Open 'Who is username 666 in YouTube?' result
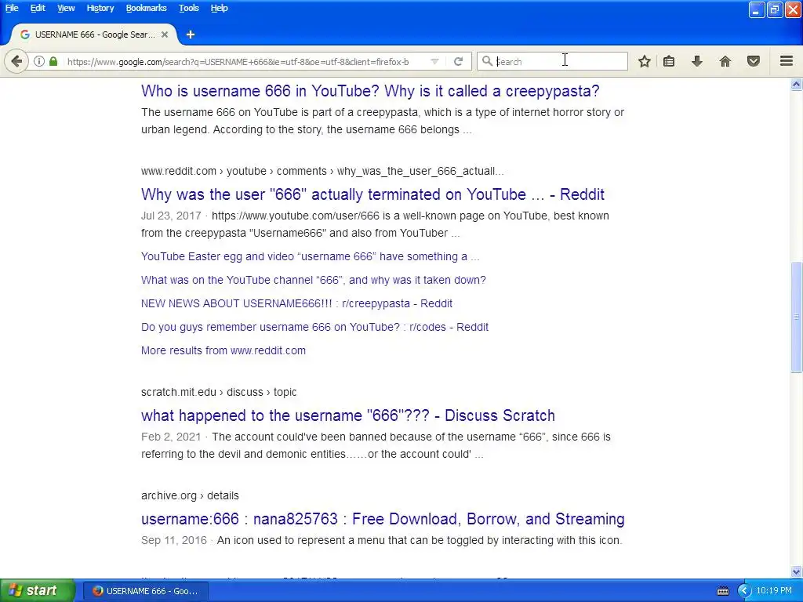The image size is (803, 602). 370,91
